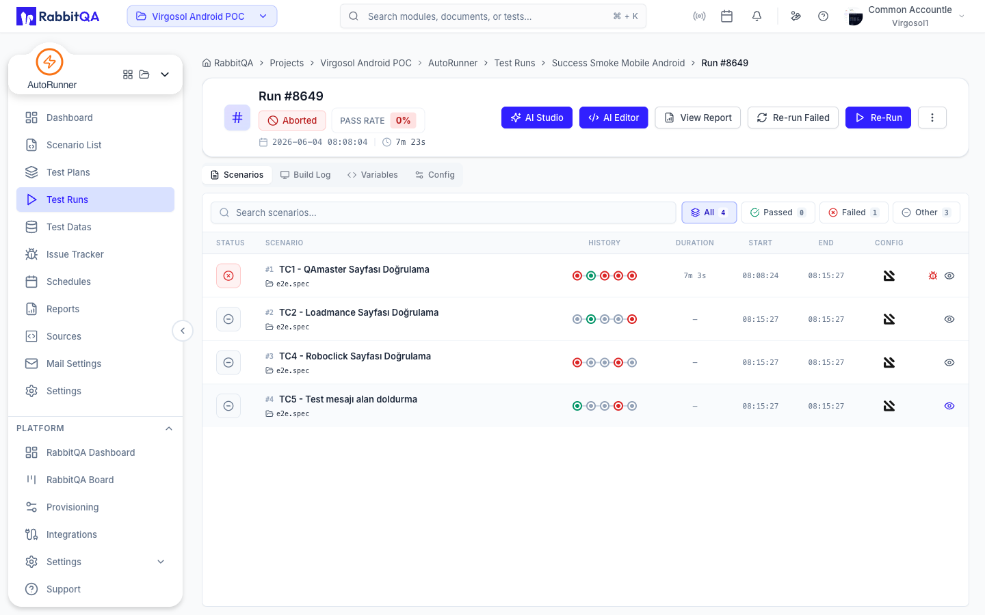Click the config icon in TC5 row
The height and width of the screenshot is (615, 985).
tap(889, 406)
